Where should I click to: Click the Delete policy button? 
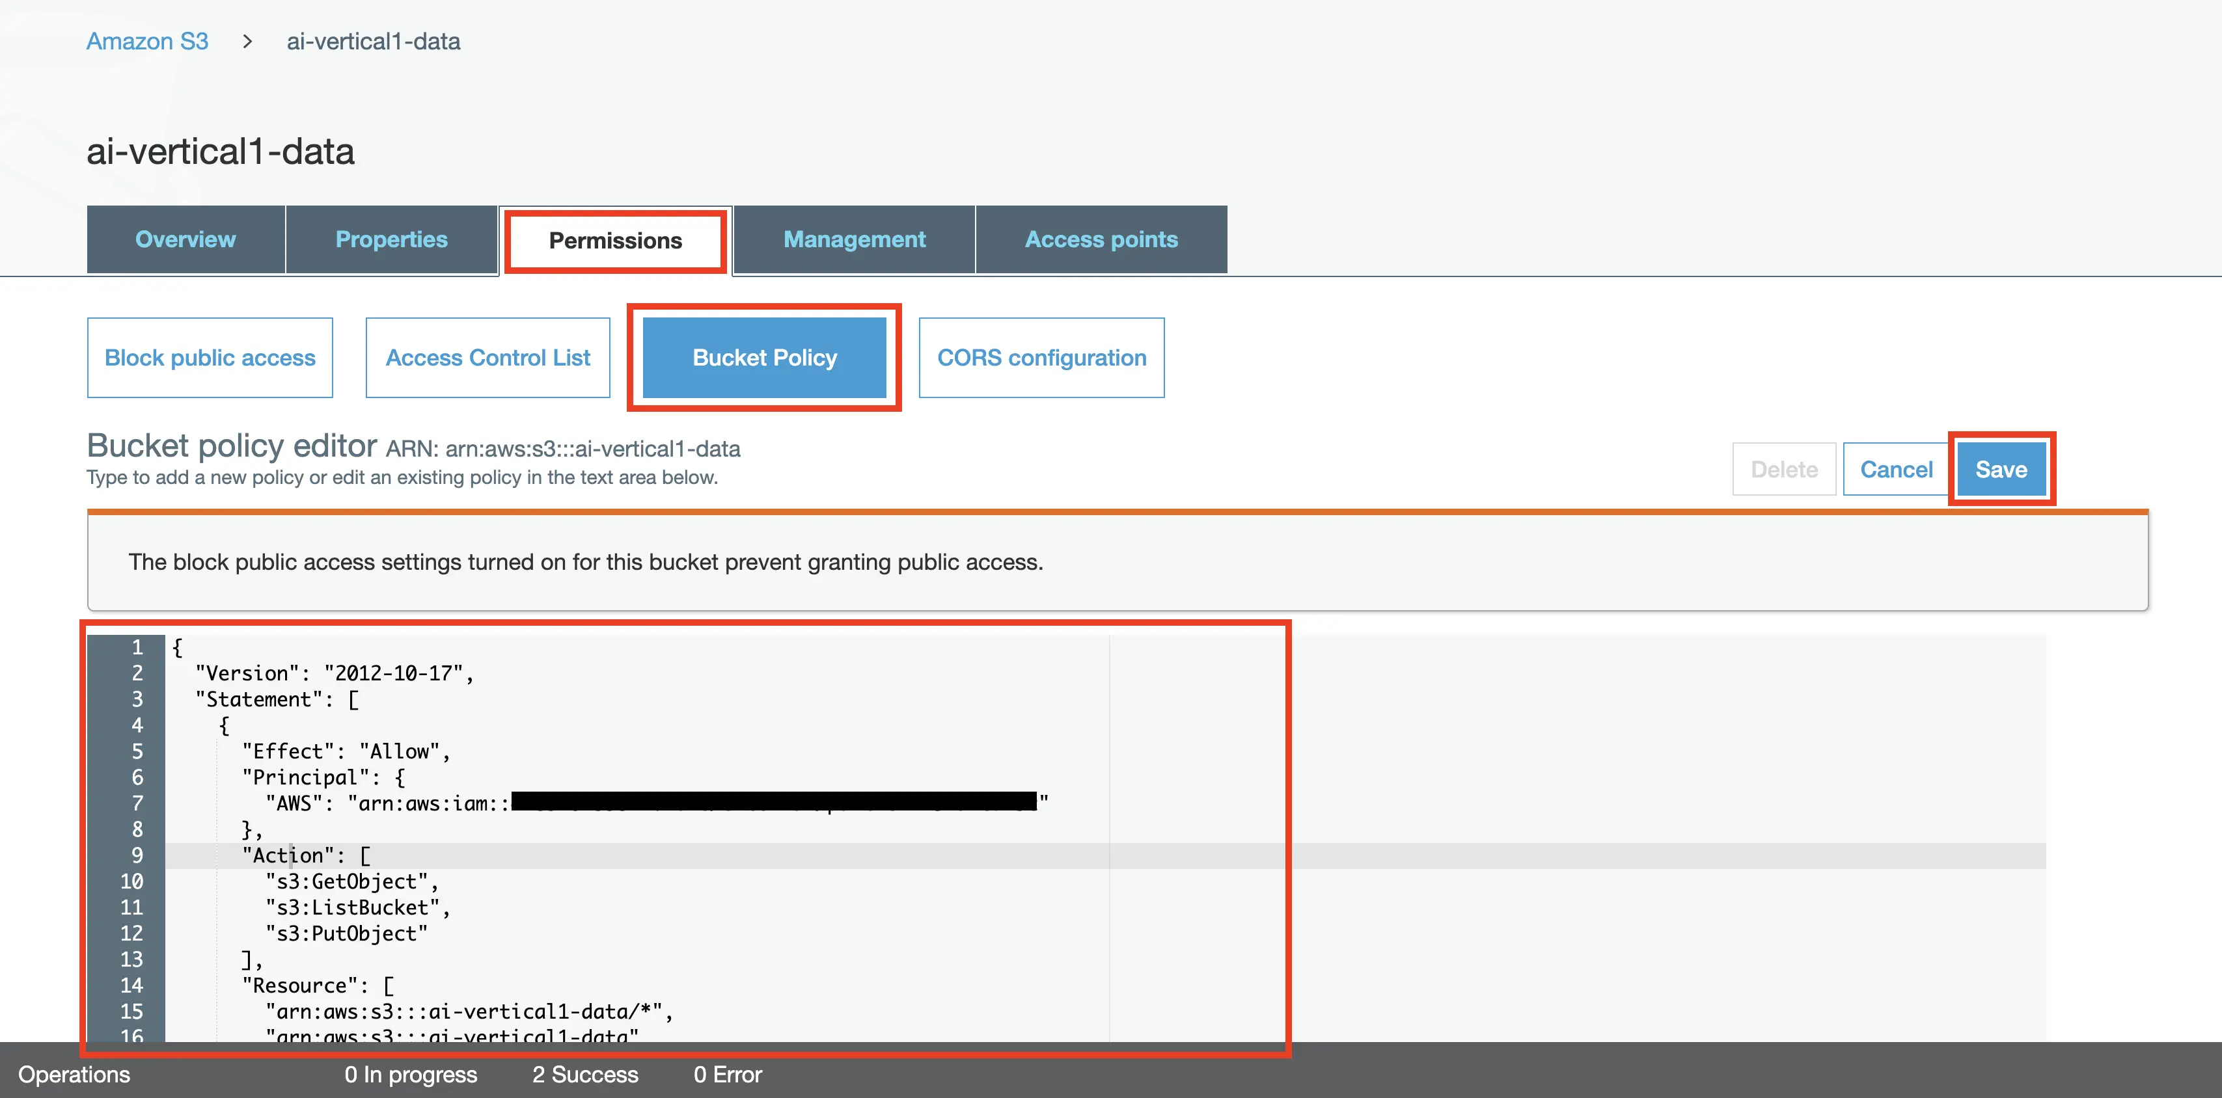click(x=1783, y=470)
